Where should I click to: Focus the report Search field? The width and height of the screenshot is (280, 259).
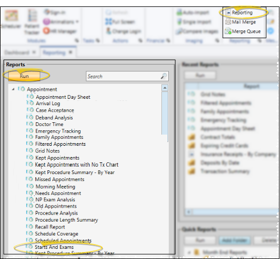pos(124,76)
